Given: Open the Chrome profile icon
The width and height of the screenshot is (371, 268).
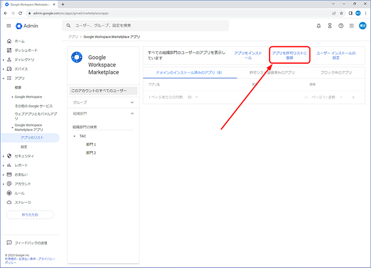Looking at the screenshot, I should pos(358,13).
